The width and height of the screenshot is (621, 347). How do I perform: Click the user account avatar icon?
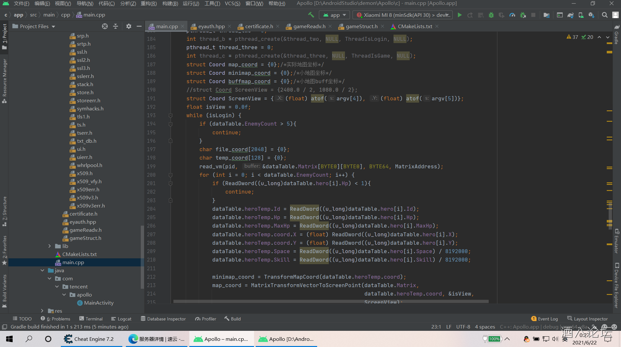pos(615,15)
